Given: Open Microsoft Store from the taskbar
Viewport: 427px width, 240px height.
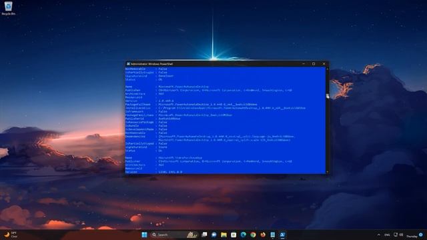Looking at the screenshot, I should [x=234, y=235].
